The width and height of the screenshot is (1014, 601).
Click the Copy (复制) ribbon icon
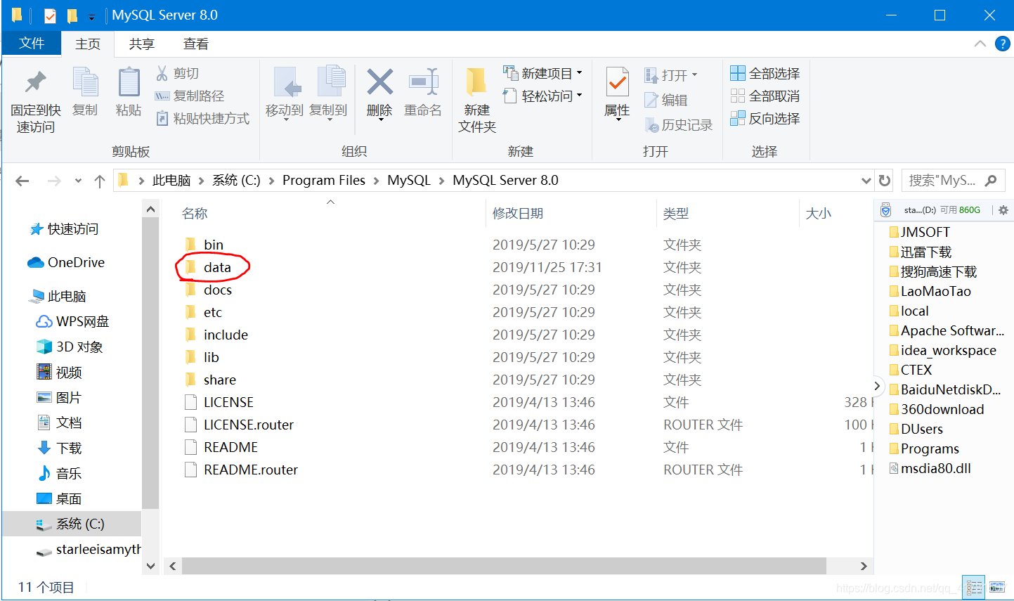[85, 83]
